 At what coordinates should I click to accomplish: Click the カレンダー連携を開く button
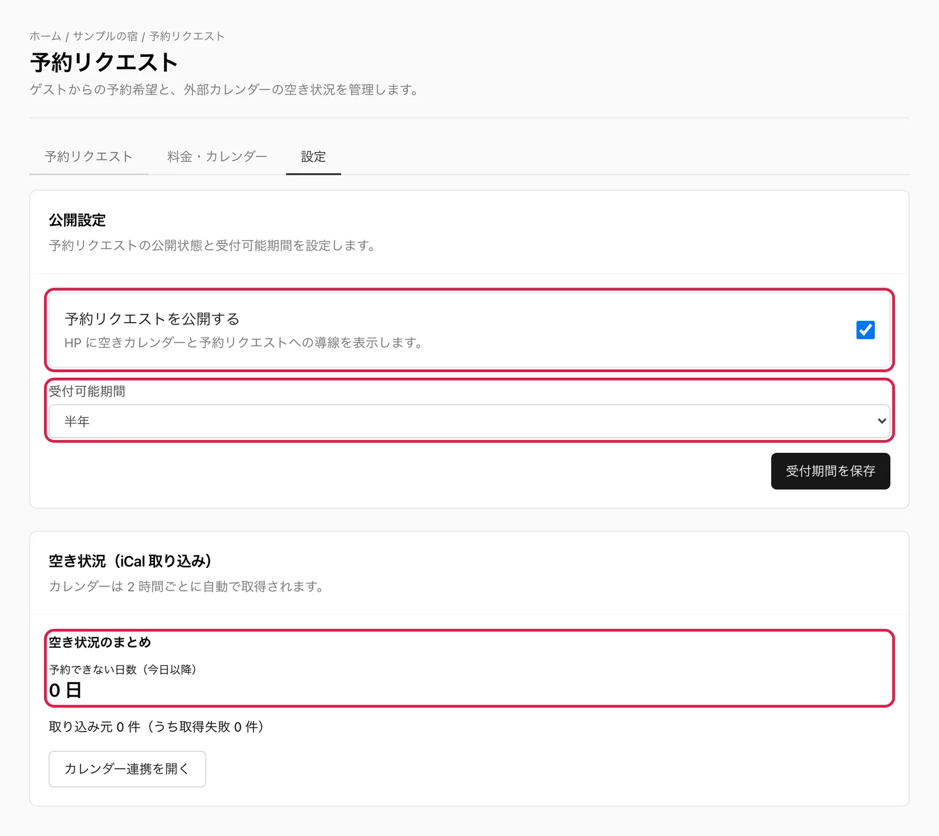[x=127, y=769]
